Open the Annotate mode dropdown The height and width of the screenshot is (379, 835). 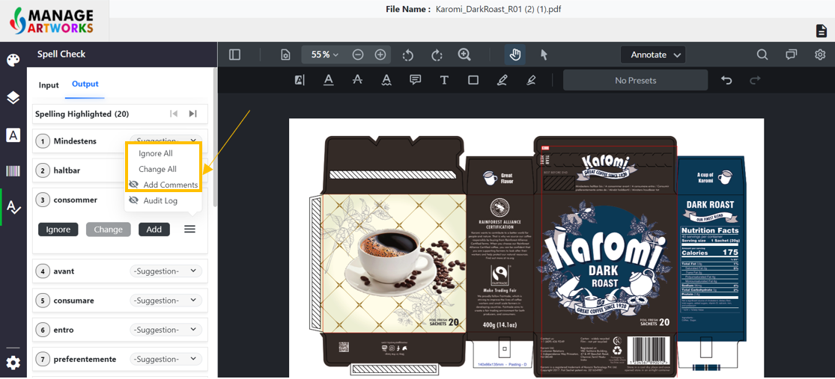[653, 55]
